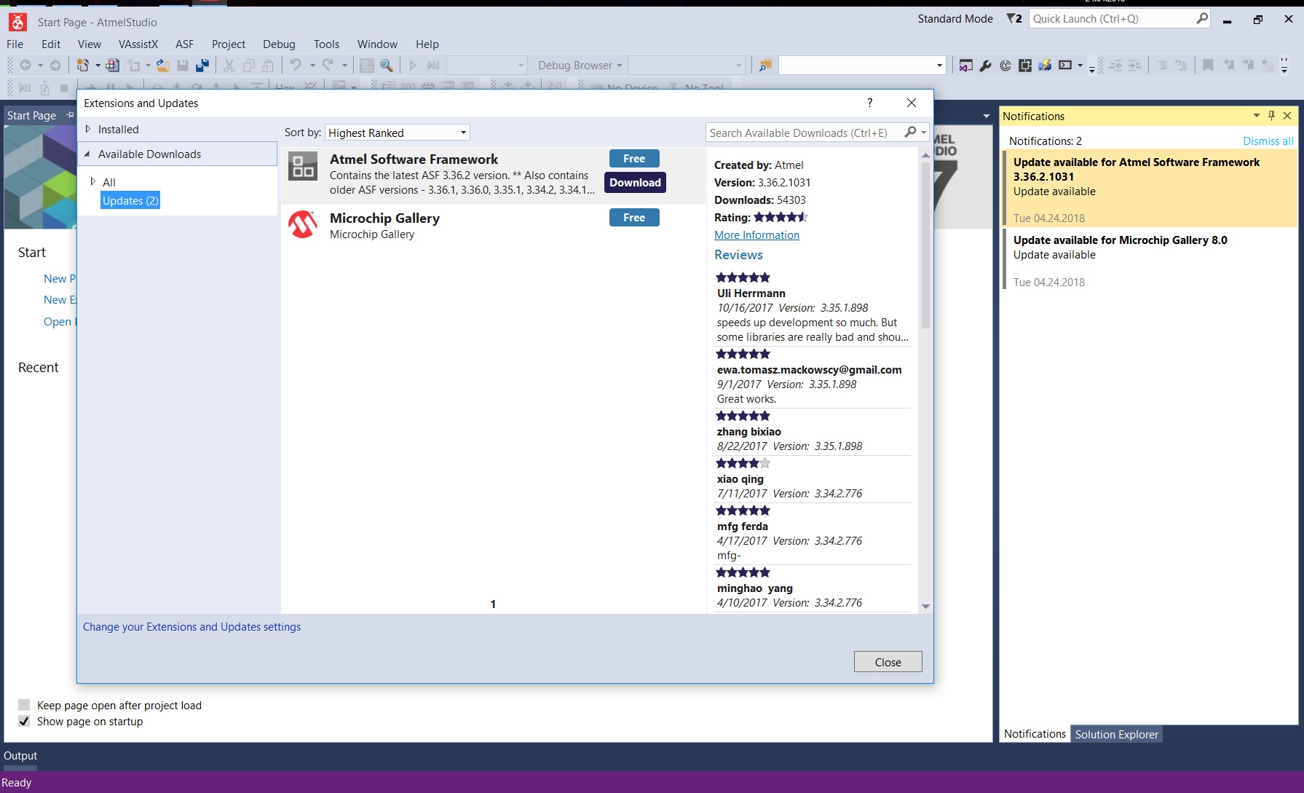
Task: Click the Save All icon in toolbar
Action: (202, 66)
